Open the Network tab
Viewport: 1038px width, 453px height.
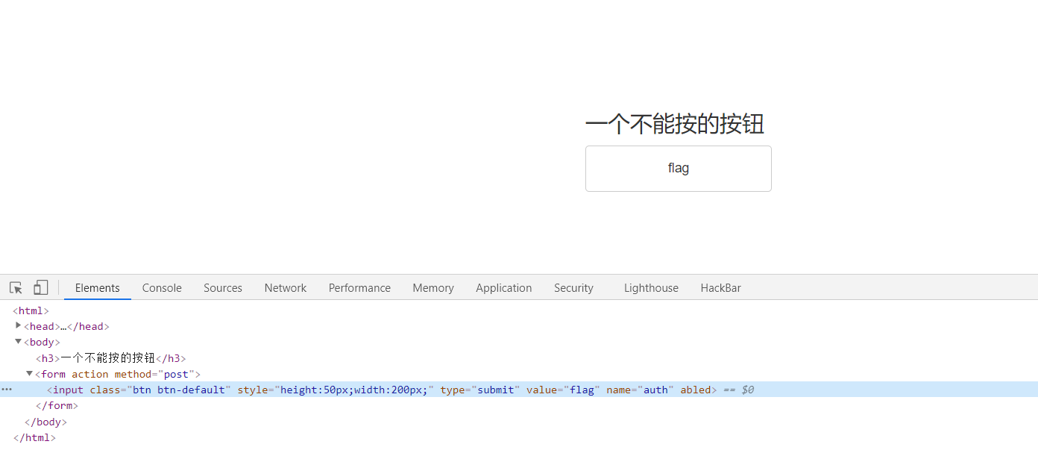[x=286, y=288]
